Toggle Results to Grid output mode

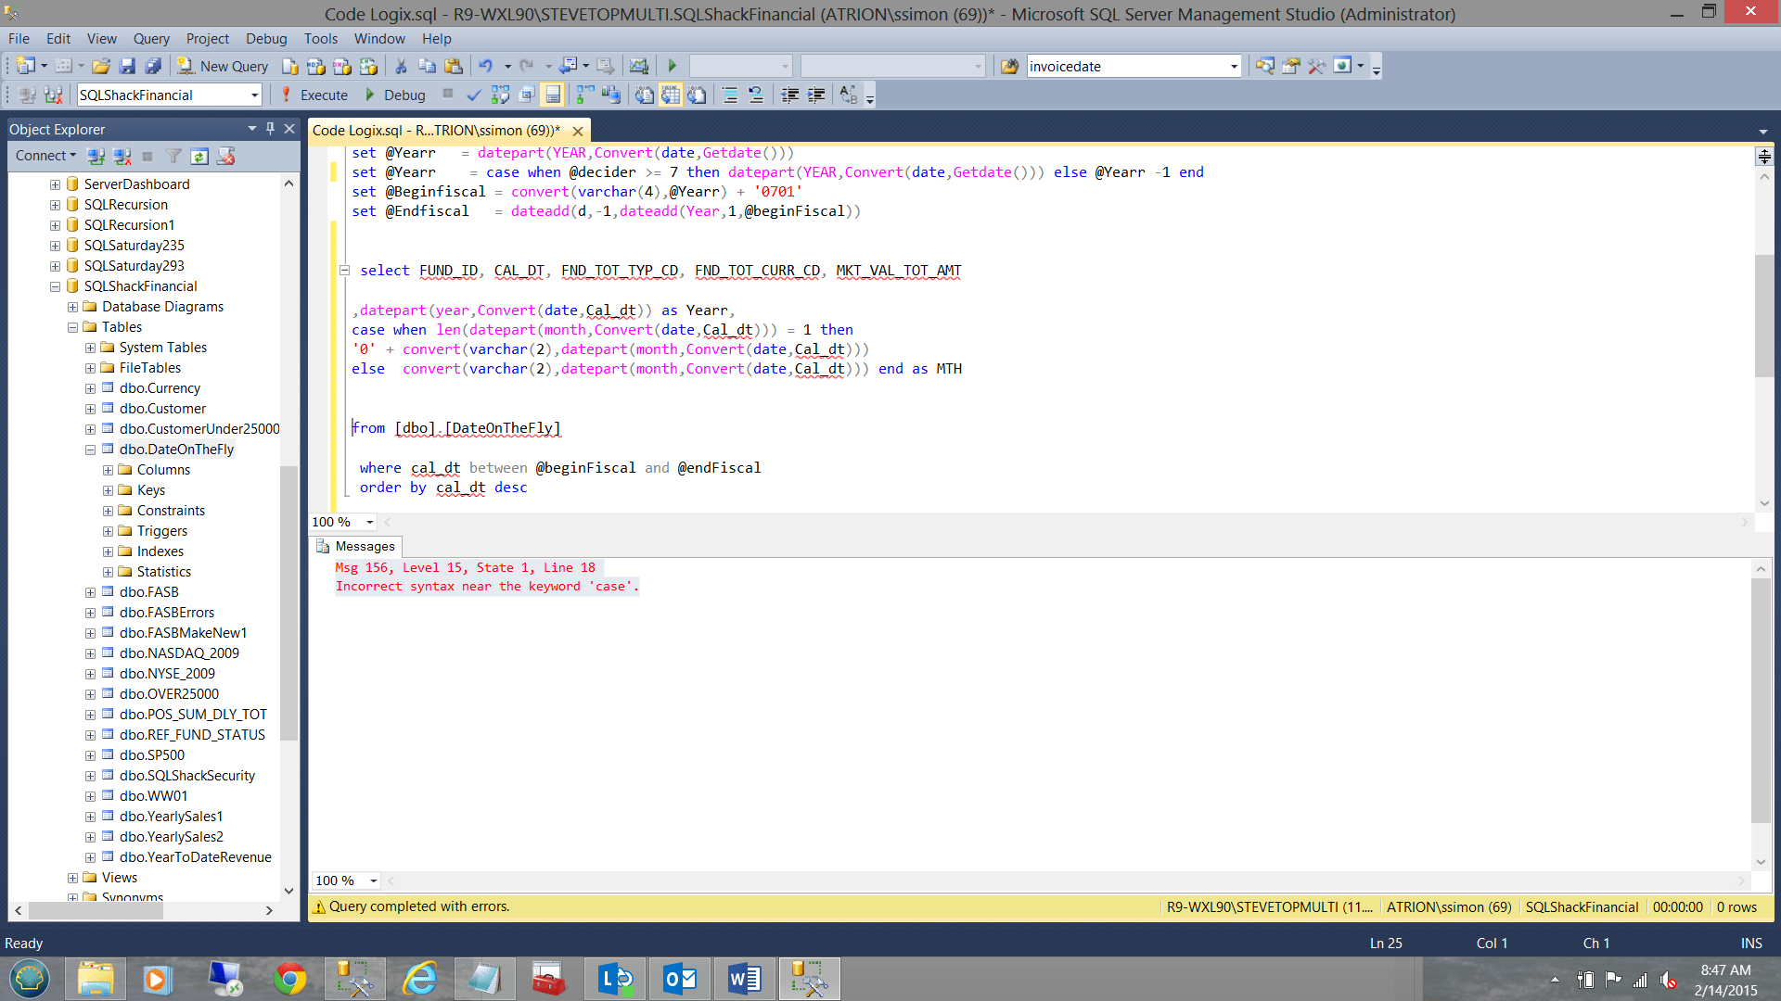(x=671, y=95)
